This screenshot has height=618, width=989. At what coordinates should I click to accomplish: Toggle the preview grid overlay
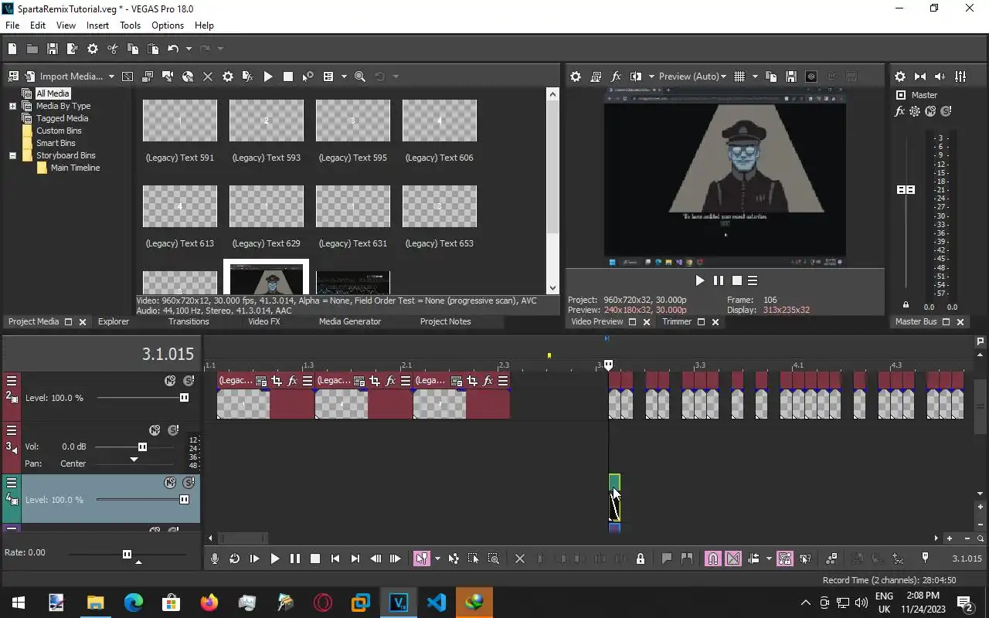(739, 76)
